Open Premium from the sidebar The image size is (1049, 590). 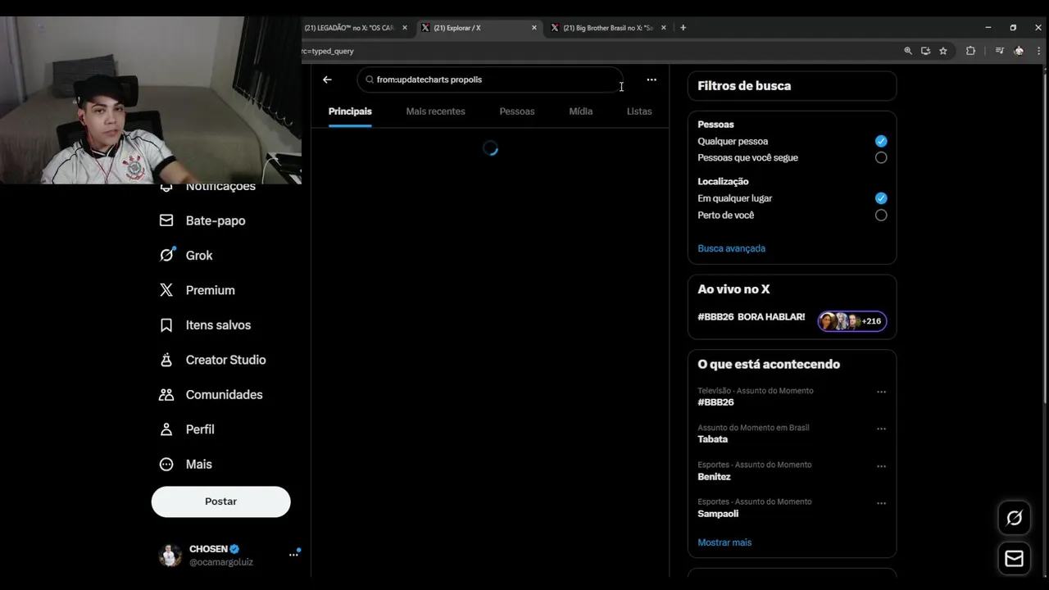coord(198,290)
